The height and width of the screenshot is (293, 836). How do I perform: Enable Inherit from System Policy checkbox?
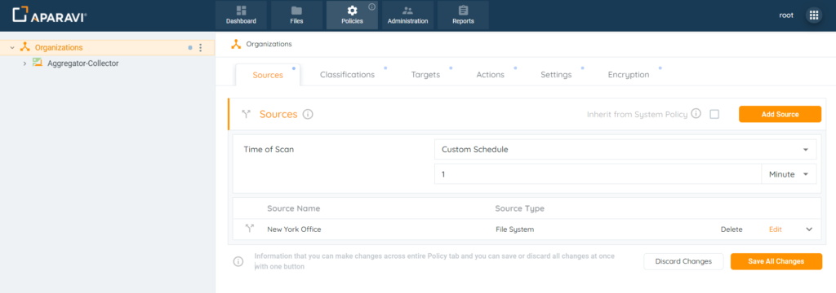pos(714,114)
